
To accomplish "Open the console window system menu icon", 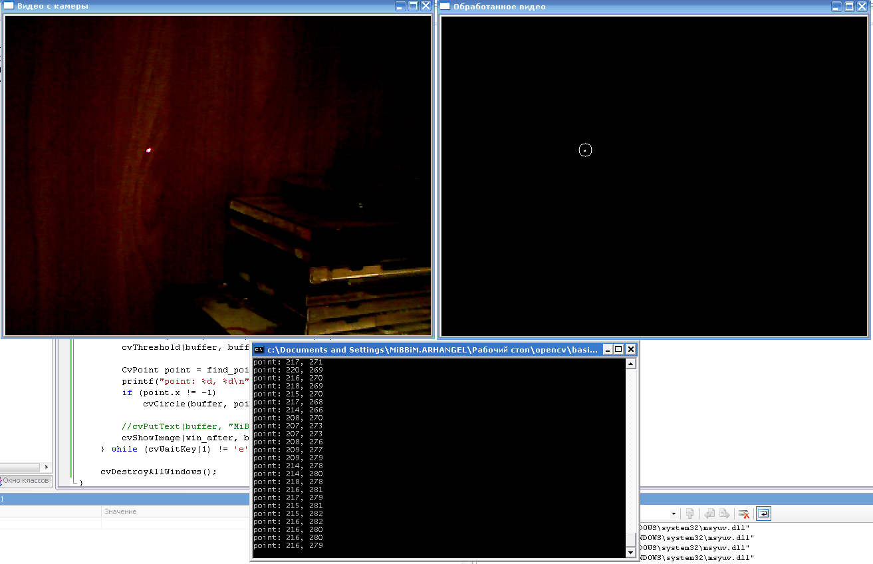I will coord(259,350).
